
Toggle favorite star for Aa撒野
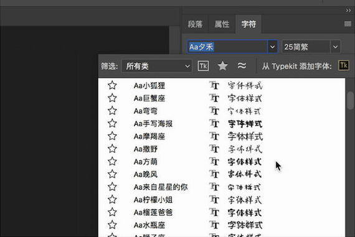(x=112, y=149)
